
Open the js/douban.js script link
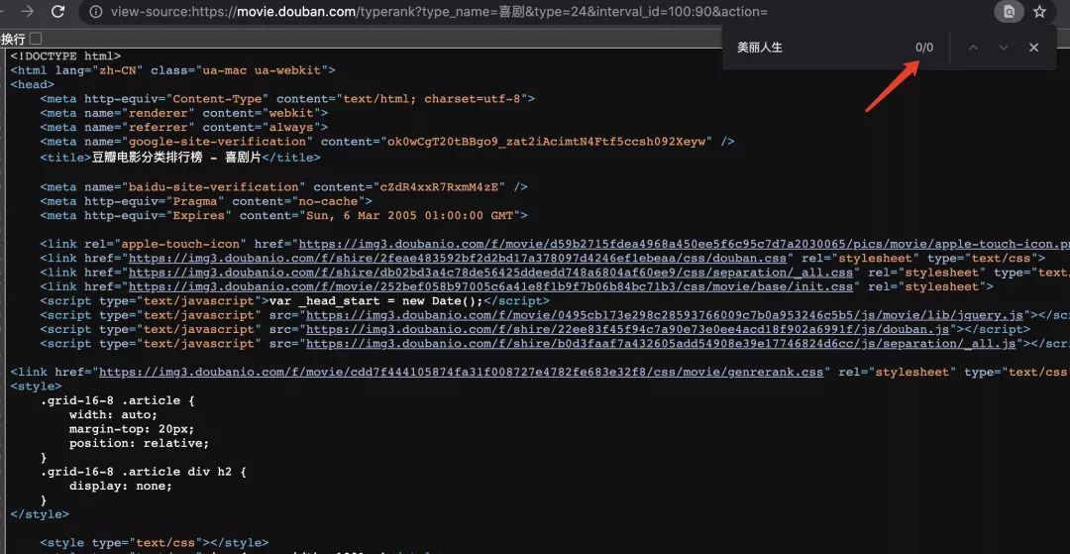point(628,330)
